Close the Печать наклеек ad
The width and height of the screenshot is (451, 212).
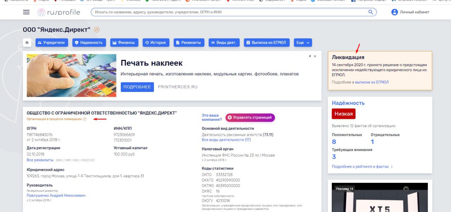pos(315,56)
